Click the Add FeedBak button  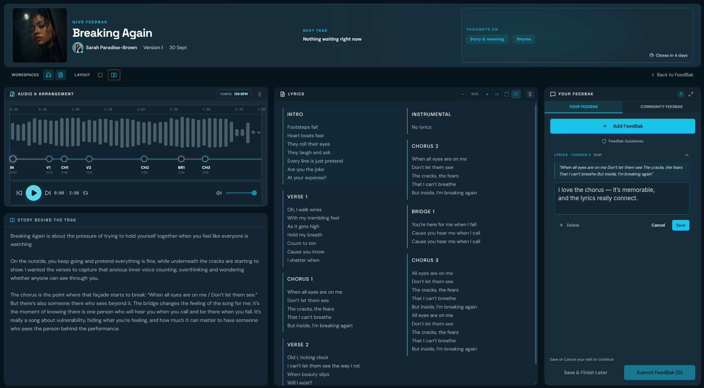[x=623, y=126]
